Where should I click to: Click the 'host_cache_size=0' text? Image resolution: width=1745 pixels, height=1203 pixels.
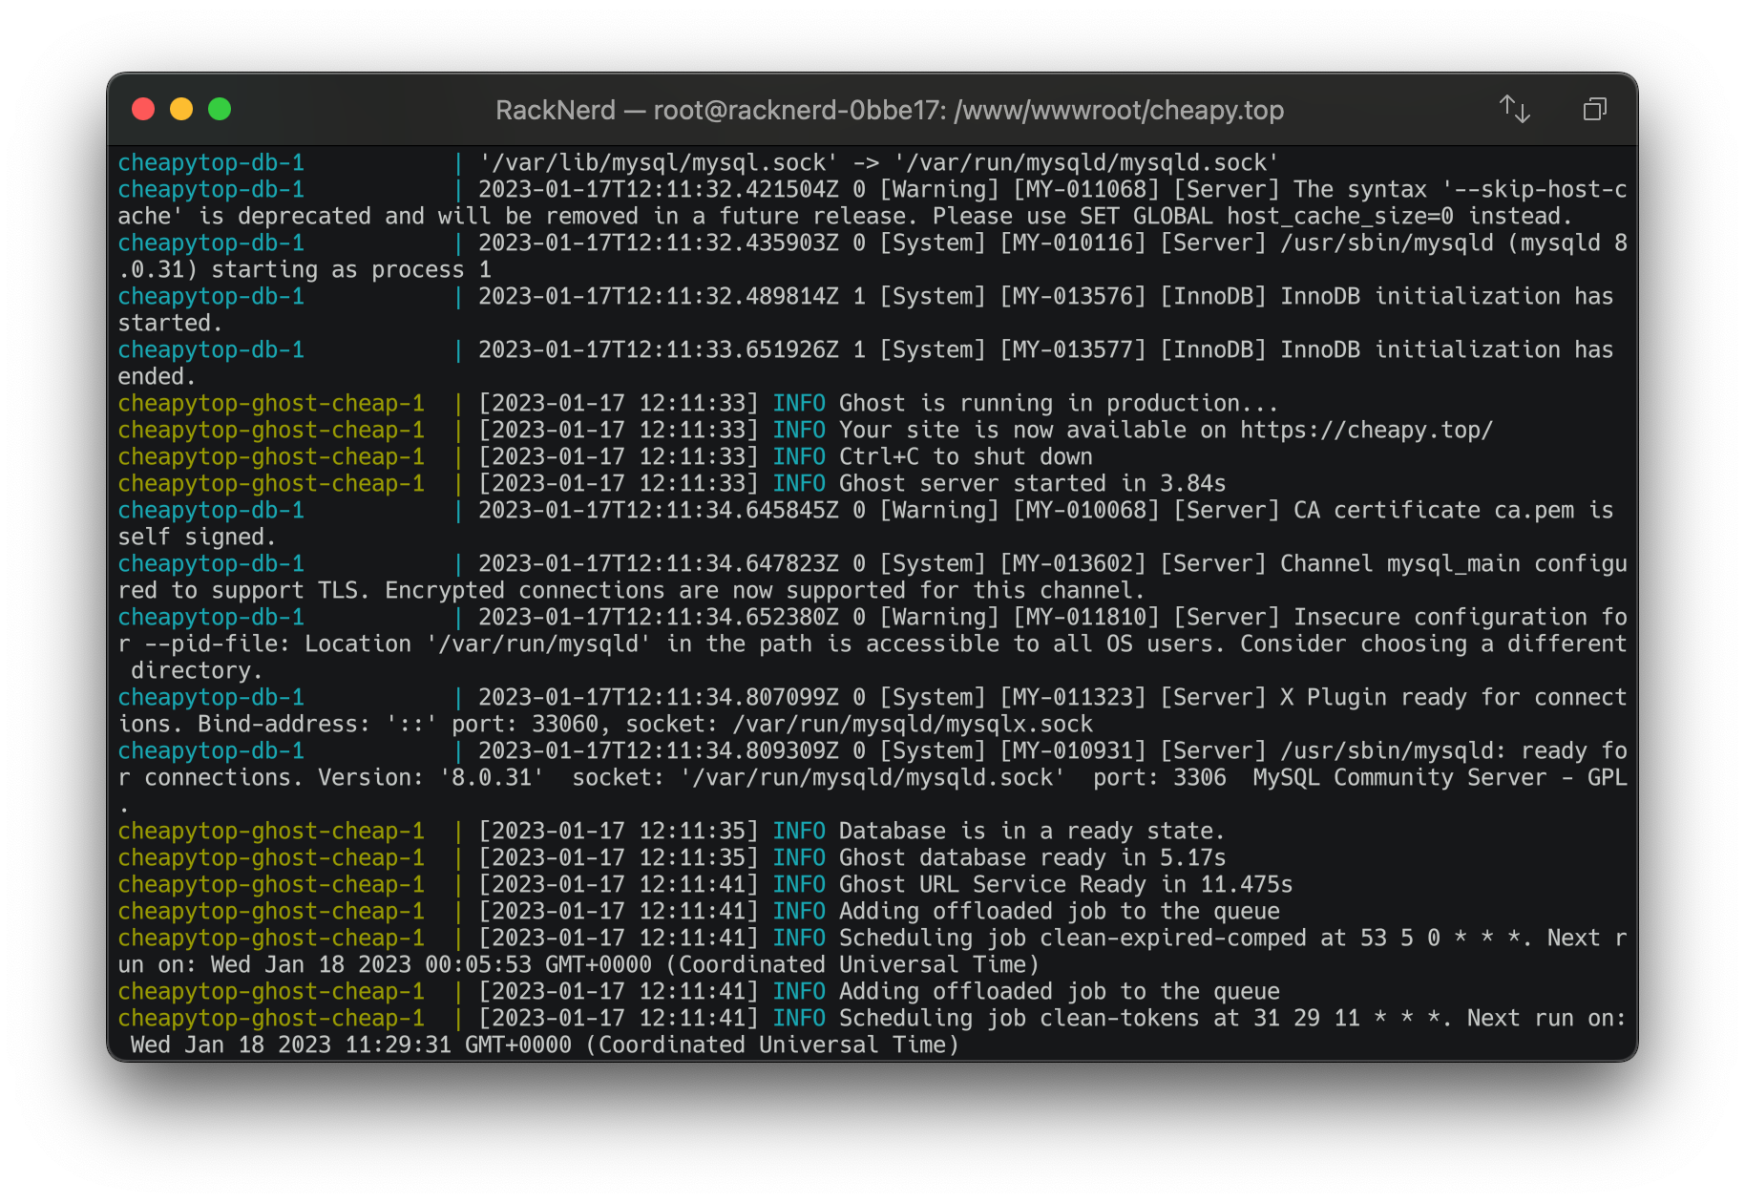[x=1340, y=216]
